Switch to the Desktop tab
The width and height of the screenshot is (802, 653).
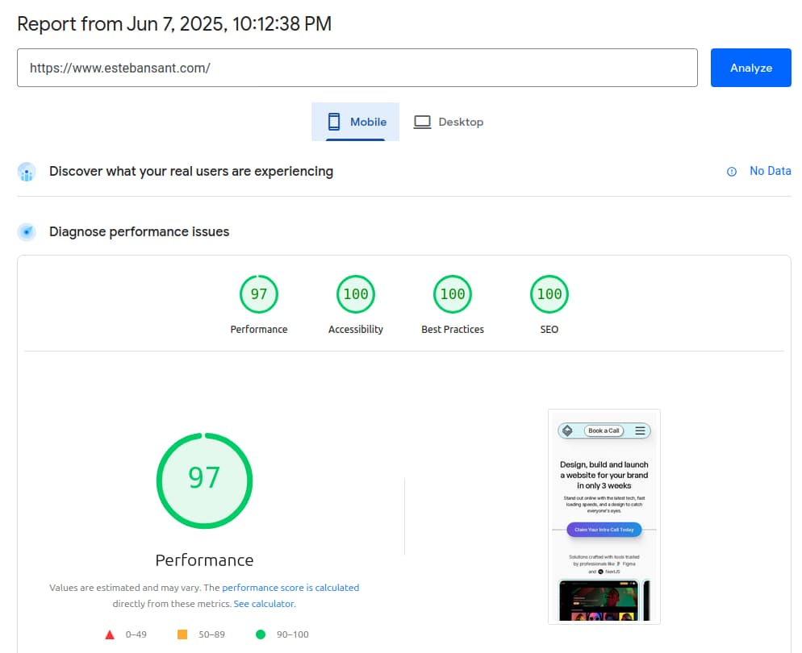click(449, 121)
